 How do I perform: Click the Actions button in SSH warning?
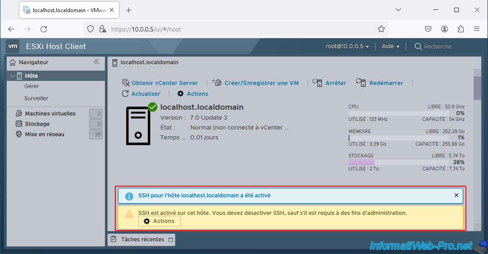pyautogui.click(x=159, y=221)
